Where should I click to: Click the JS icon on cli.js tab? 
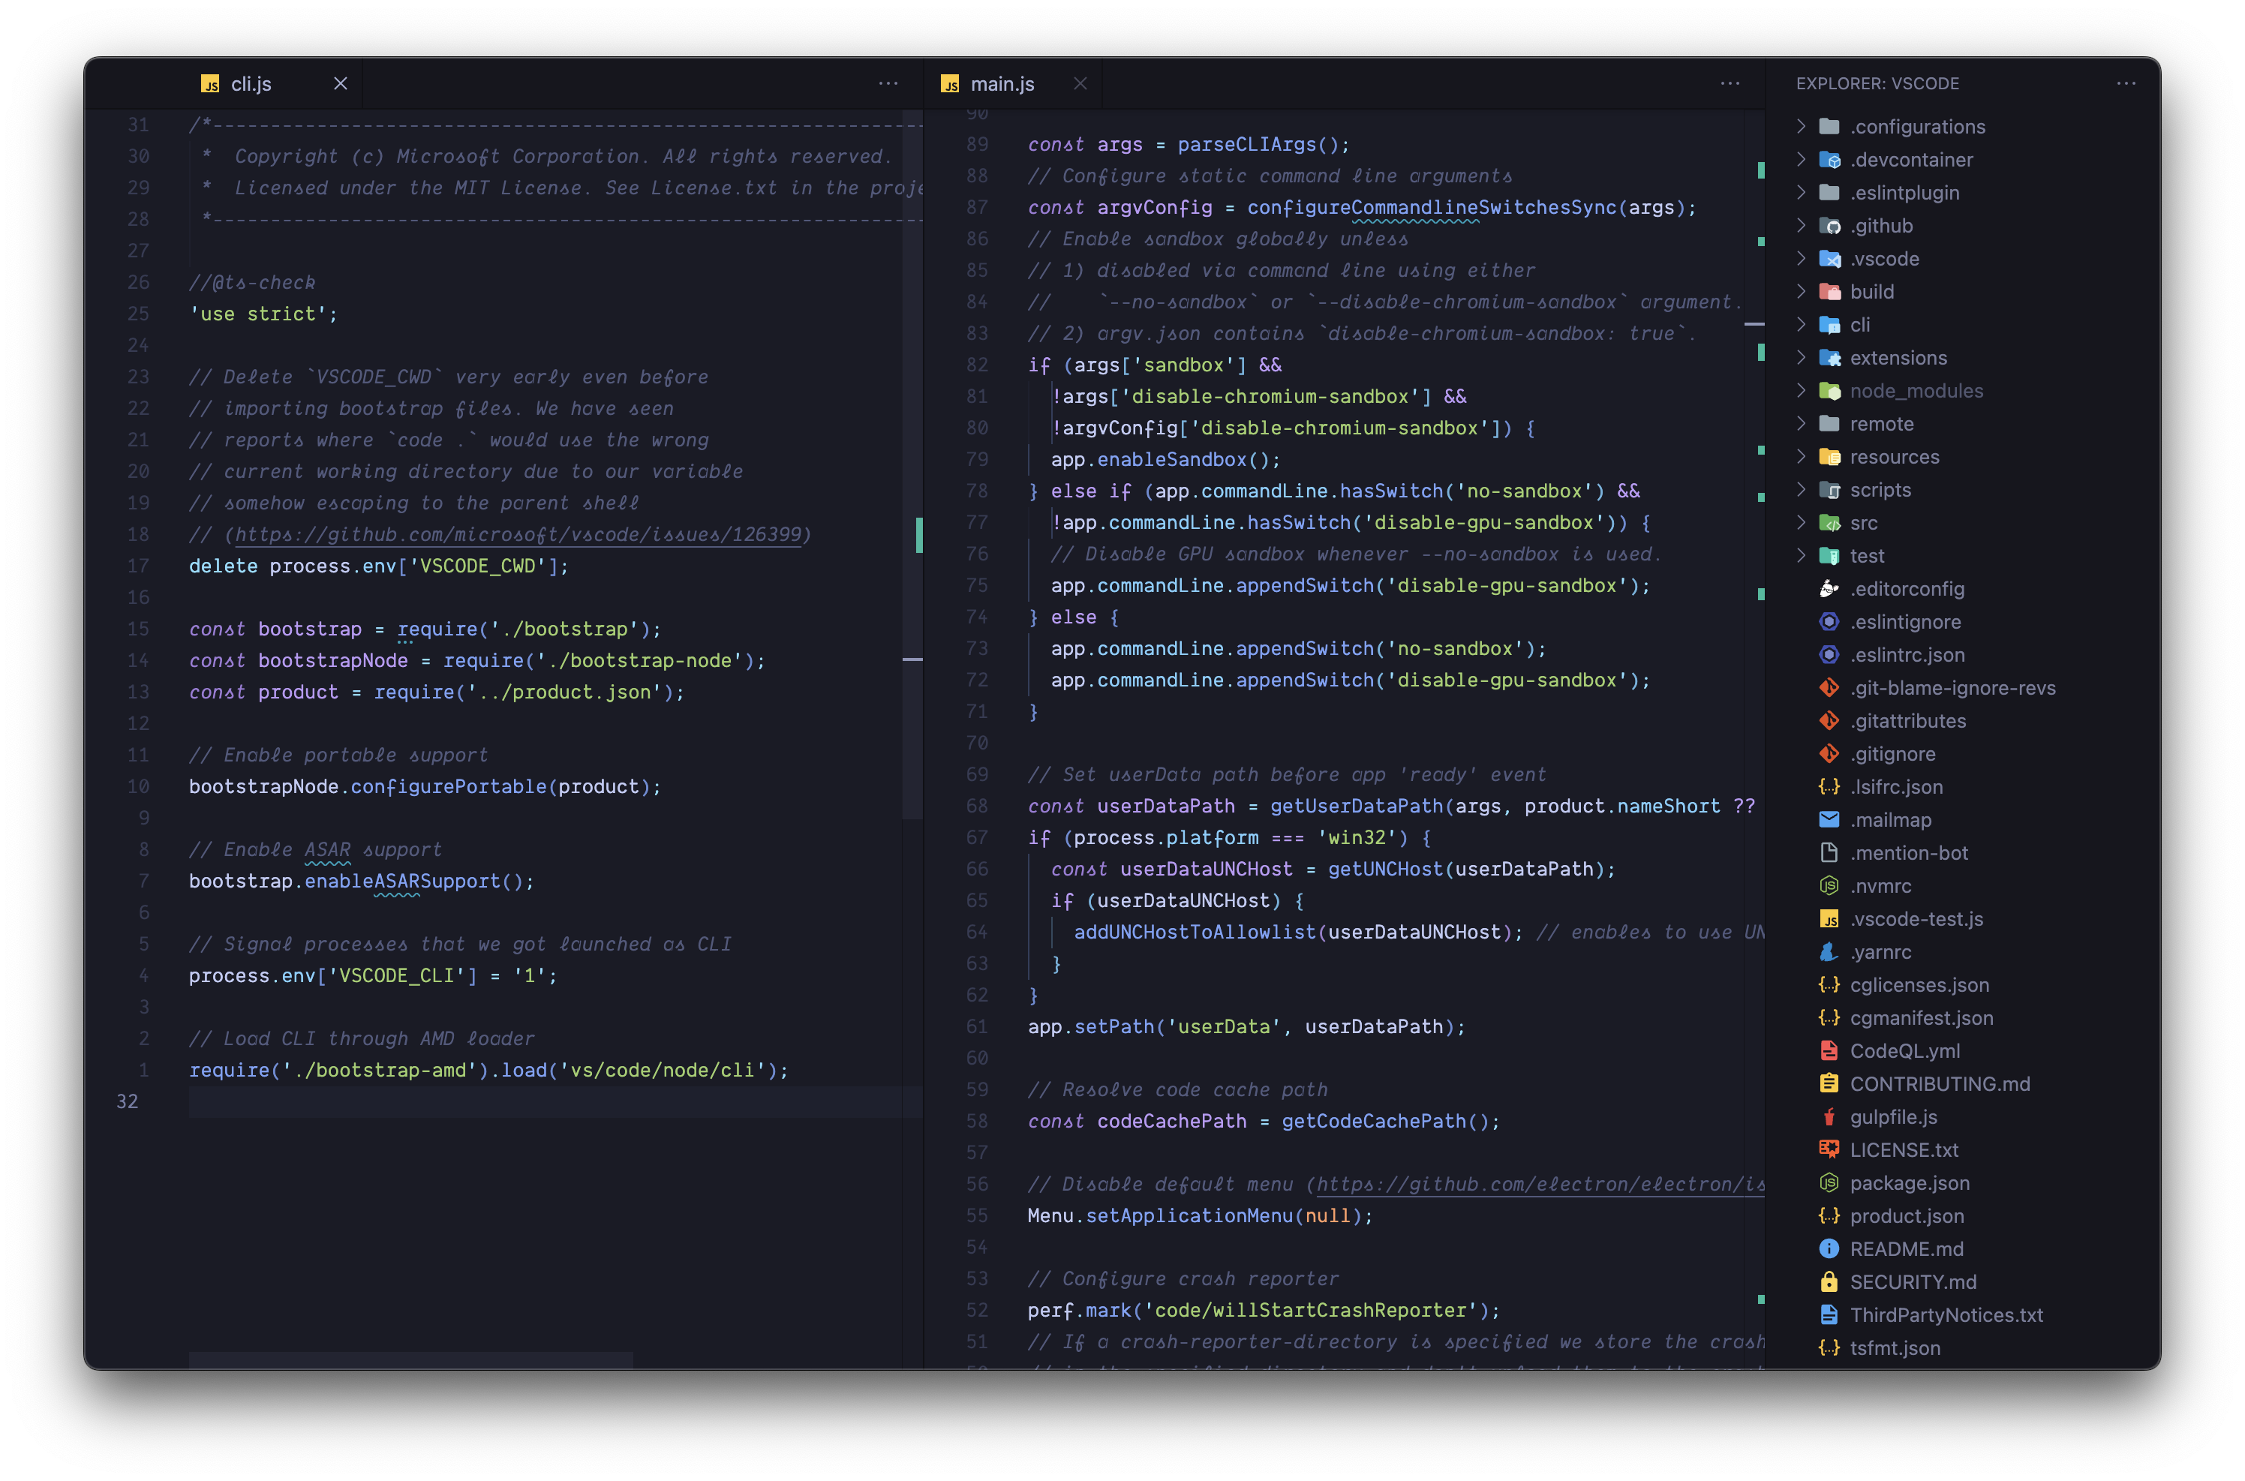coord(209,84)
